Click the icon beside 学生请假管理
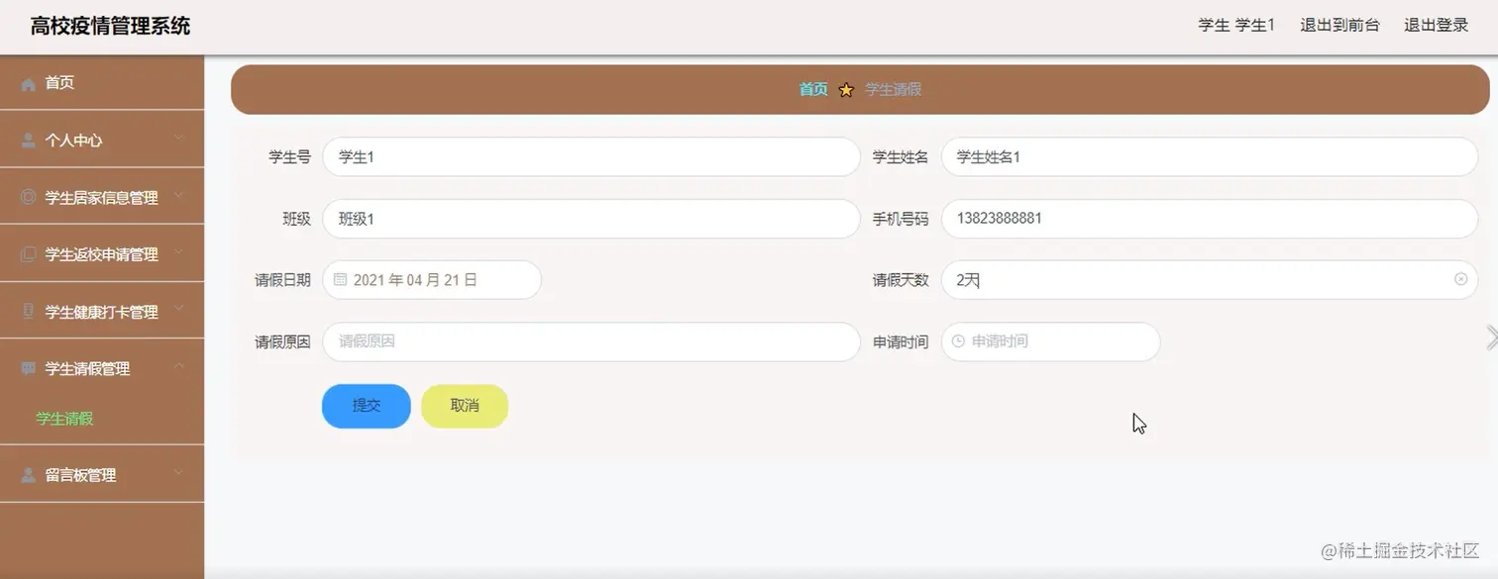The width and height of the screenshot is (1498, 579). 27,367
